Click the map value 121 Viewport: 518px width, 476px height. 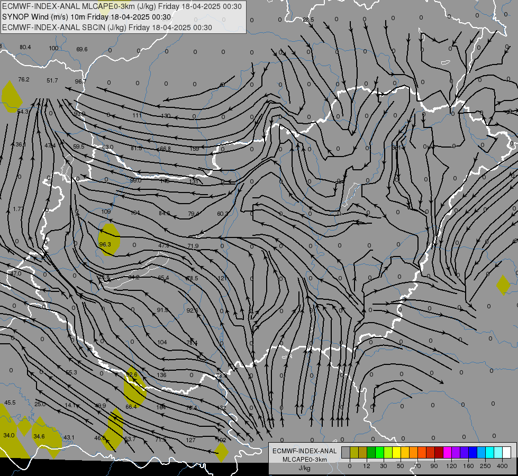coord(222,278)
